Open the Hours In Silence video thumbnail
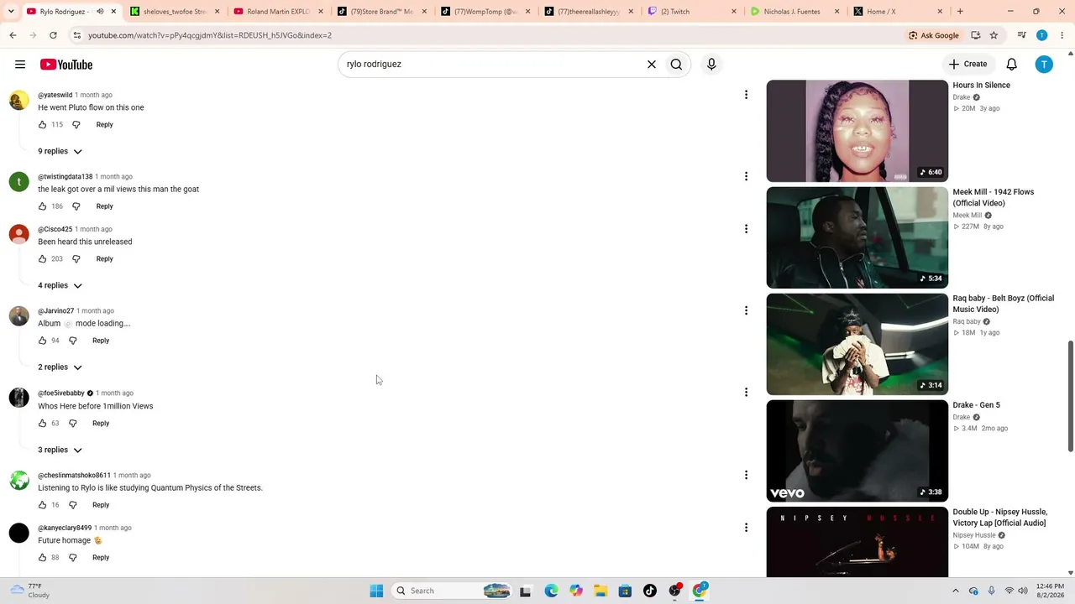Viewport: 1075px width, 604px height. pos(857,131)
